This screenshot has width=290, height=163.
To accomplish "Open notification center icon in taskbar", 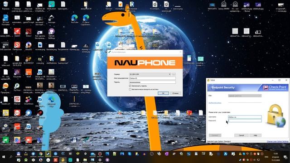I will click(x=285, y=157).
